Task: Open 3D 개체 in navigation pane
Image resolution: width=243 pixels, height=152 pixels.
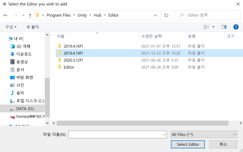Action: point(23,46)
